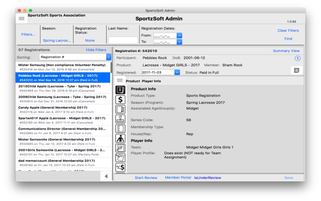
Task: Click the Player Info heading
Action: [142, 140]
